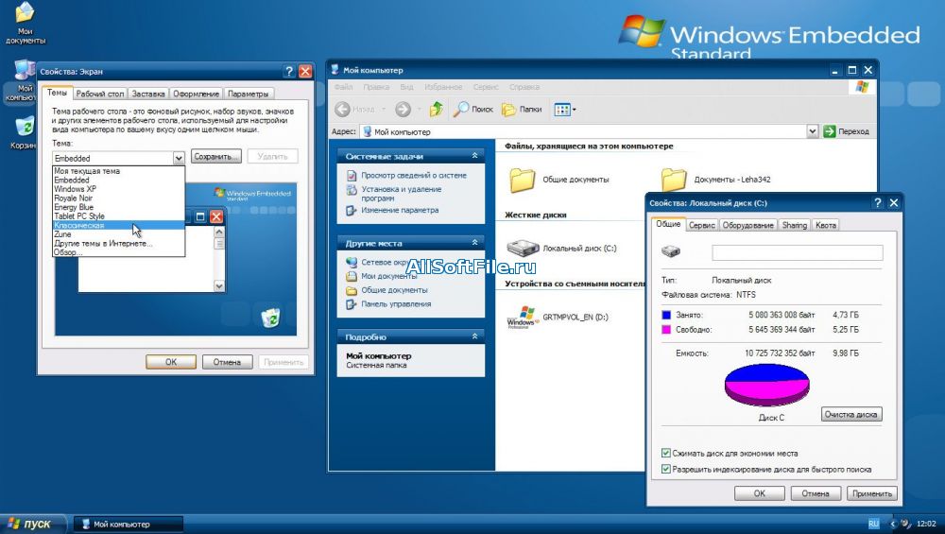Click the Disk Cleanup button
Screen dimensions: 945x534
[x=851, y=414]
